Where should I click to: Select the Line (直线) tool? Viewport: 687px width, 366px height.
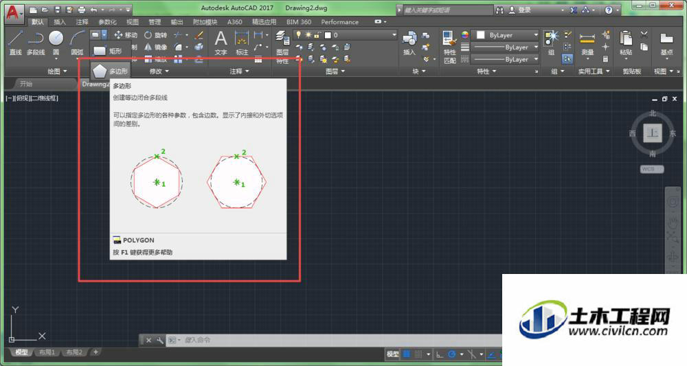pos(15,43)
